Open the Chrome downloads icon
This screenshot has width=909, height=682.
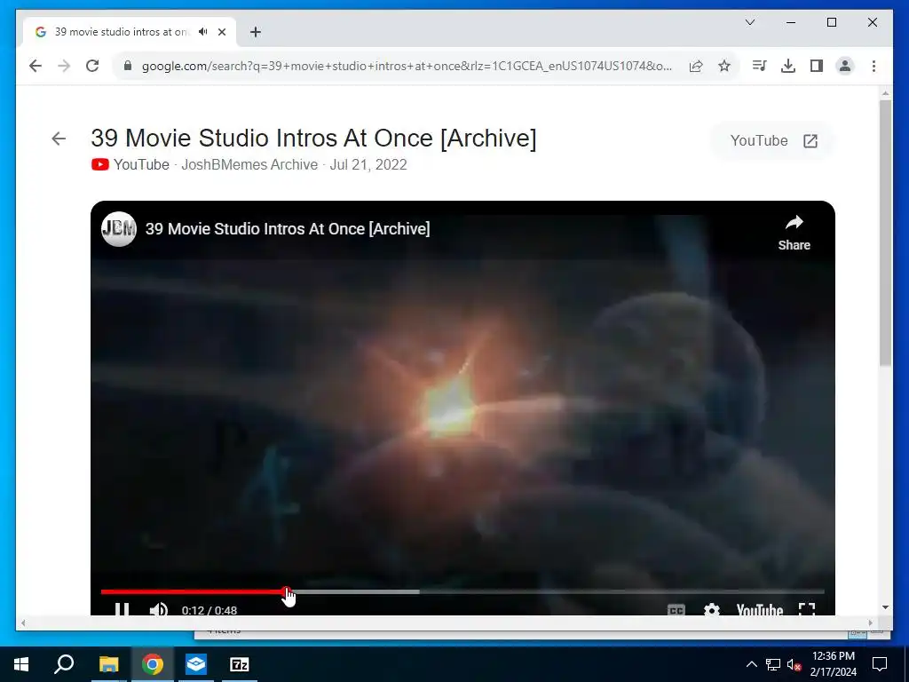tap(788, 66)
